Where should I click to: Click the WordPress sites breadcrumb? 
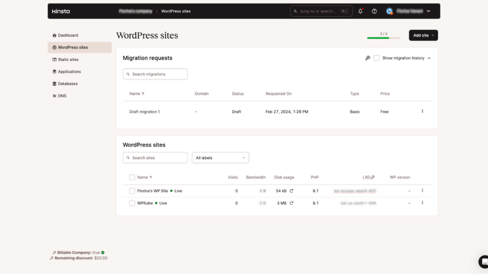point(176,11)
